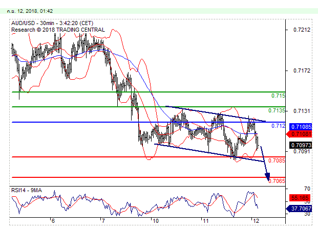Select the date axis label 6
Image resolution: width=318 pixels, height=231 pixels.
[53, 221]
